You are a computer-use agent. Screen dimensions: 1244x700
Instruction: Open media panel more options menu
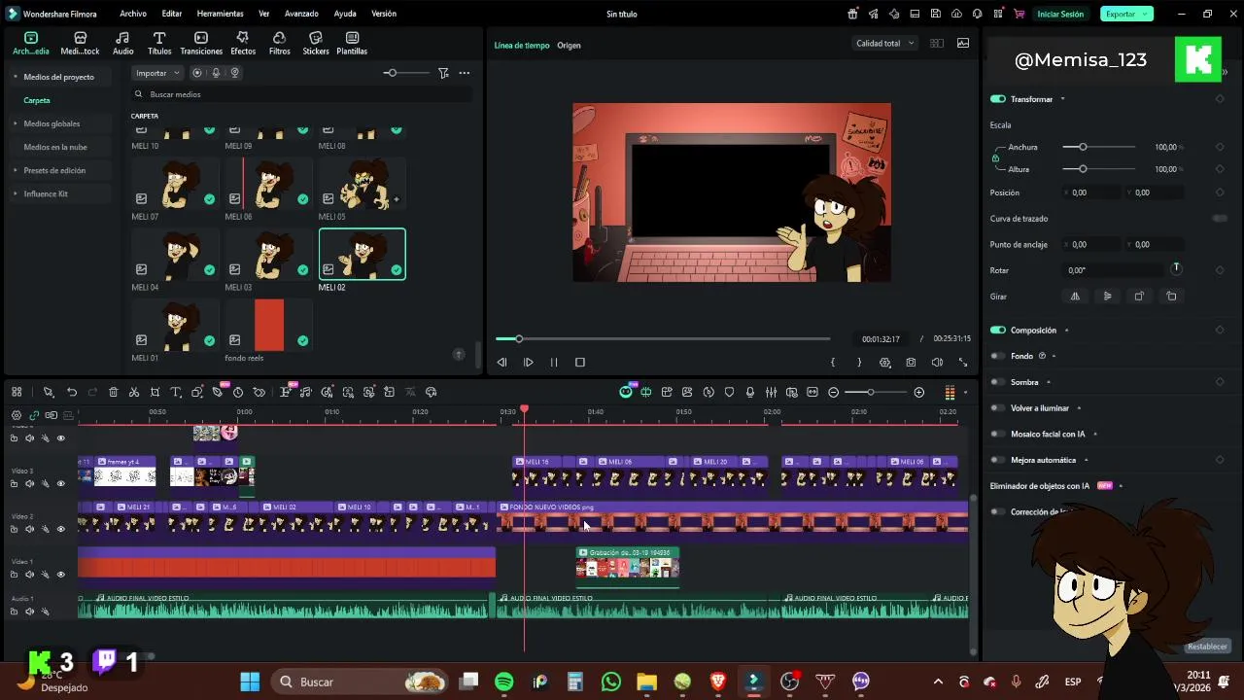(x=465, y=73)
